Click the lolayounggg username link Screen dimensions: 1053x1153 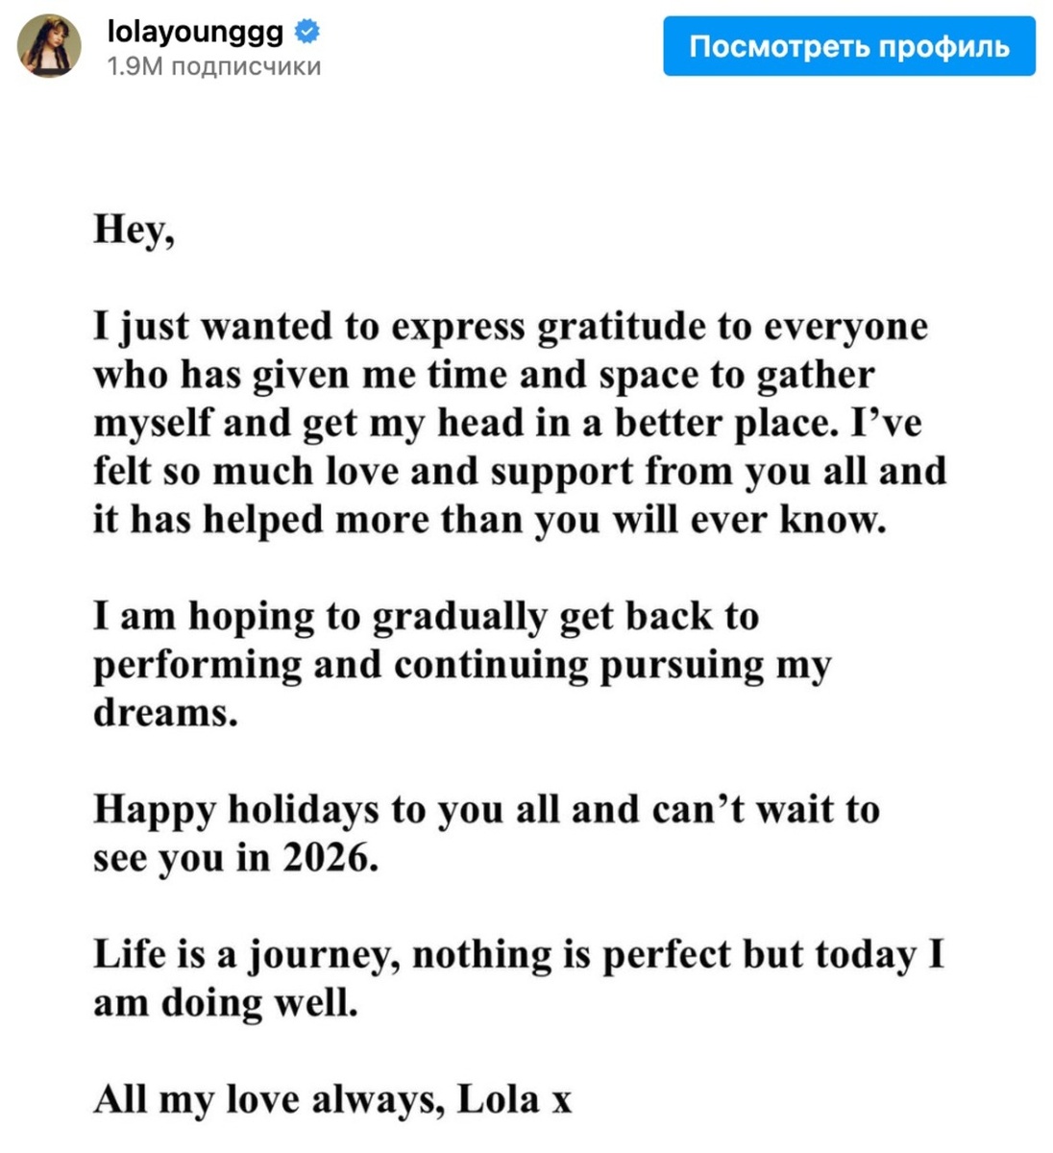coord(196,32)
